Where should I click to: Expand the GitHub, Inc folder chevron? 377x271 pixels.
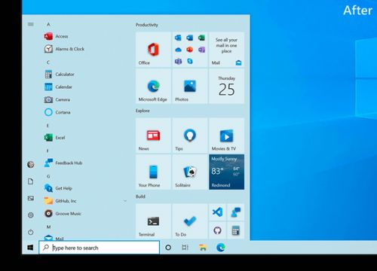tap(125, 201)
